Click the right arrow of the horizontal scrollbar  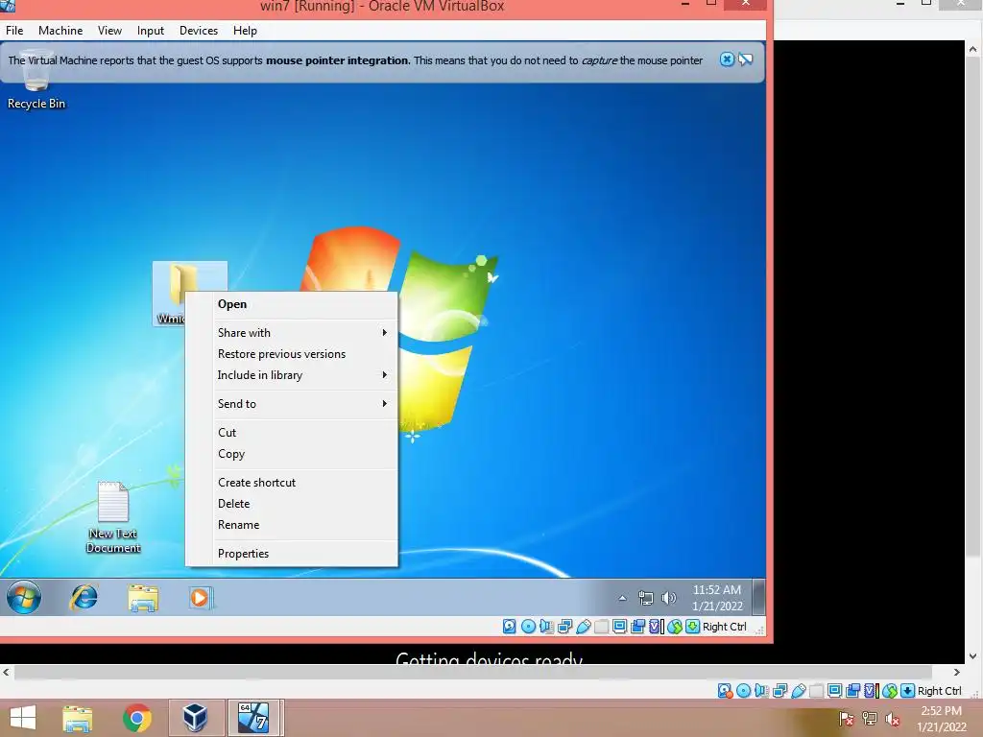957,672
